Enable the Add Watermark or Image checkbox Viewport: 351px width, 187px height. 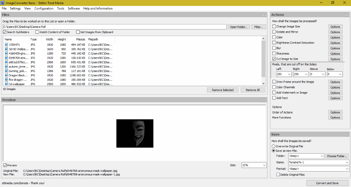coord(274,92)
